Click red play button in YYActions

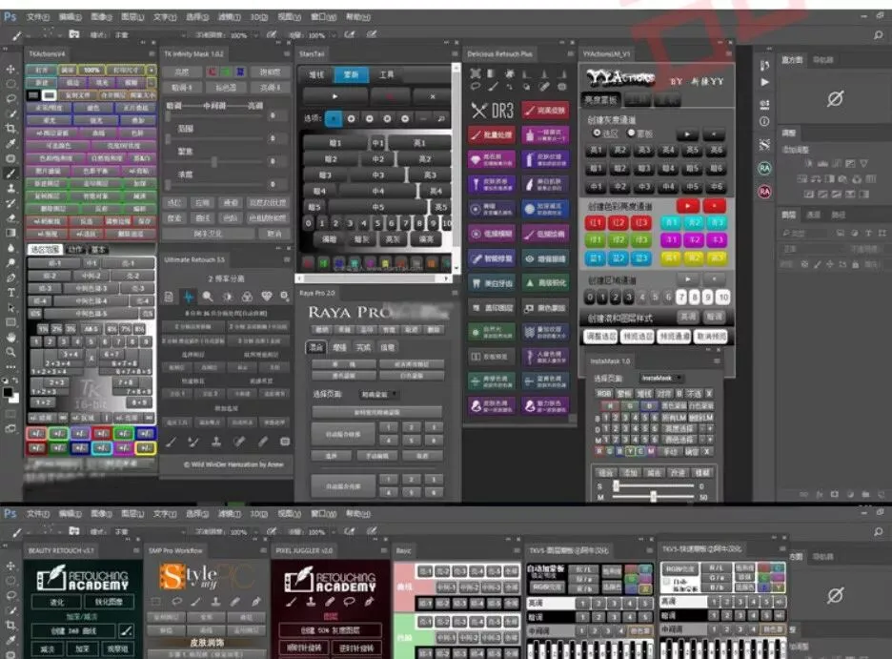(687, 205)
